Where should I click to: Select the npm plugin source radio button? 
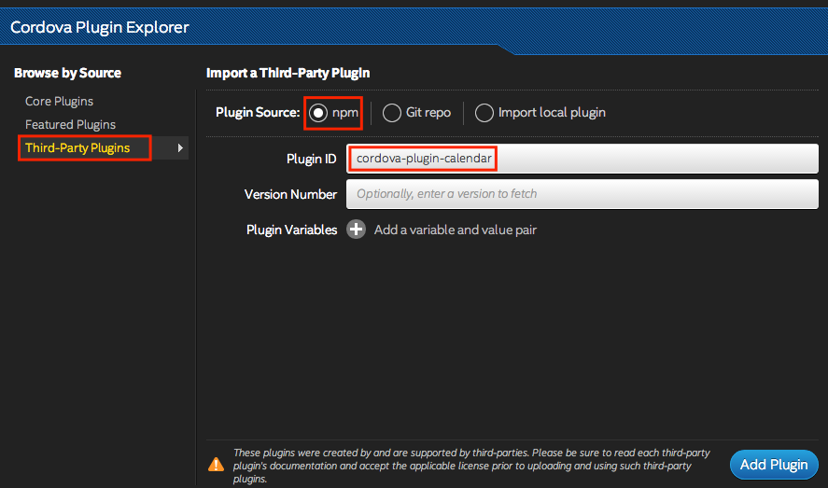(x=318, y=113)
